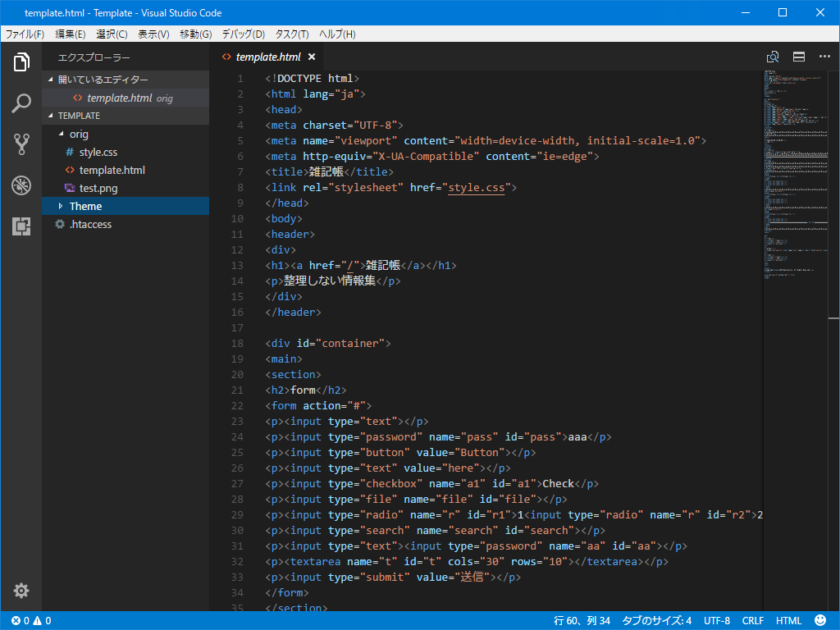Open HTML preview with the preview icon
Image resolution: width=840 pixels, height=630 pixels.
(x=772, y=57)
